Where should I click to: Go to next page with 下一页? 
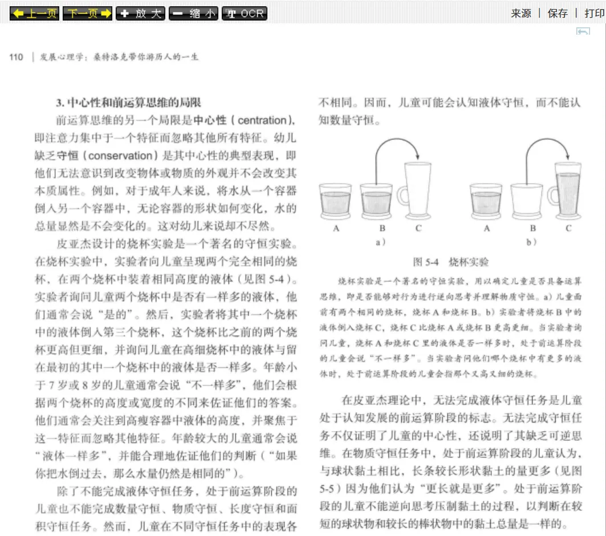tap(87, 14)
